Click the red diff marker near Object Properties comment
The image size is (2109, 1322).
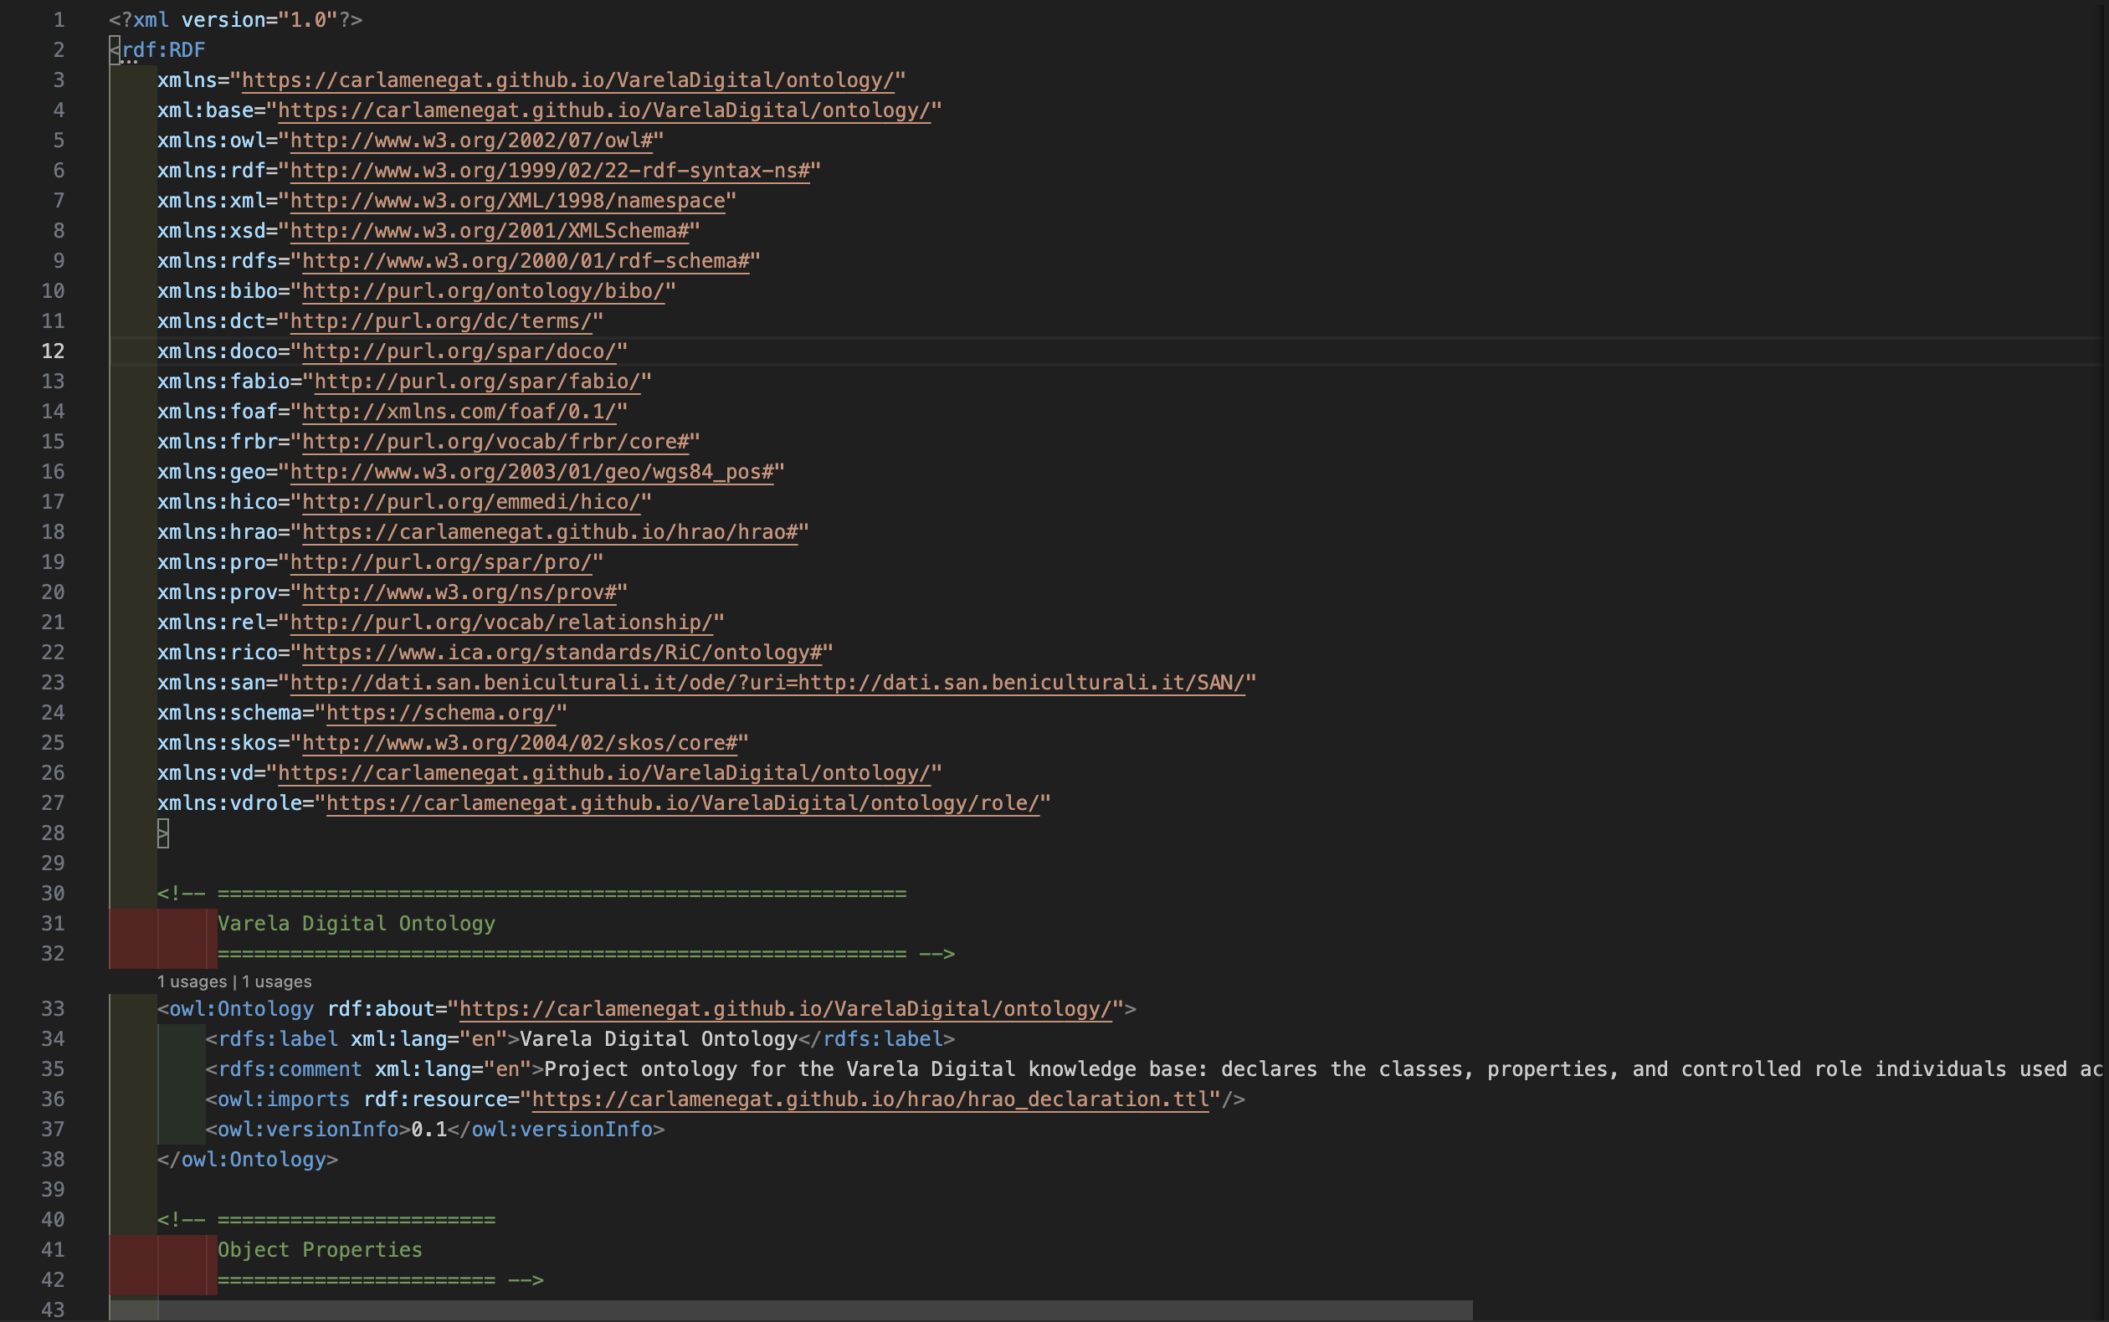click(162, 1263)
